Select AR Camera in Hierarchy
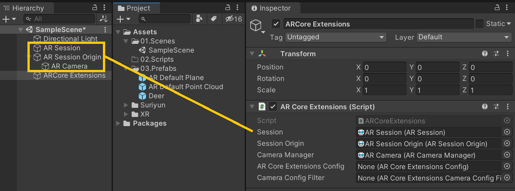 pos(70,66)
